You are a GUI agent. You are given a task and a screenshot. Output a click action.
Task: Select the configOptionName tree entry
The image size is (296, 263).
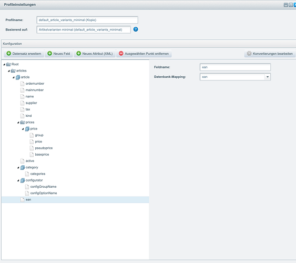(x=44, y=193)
